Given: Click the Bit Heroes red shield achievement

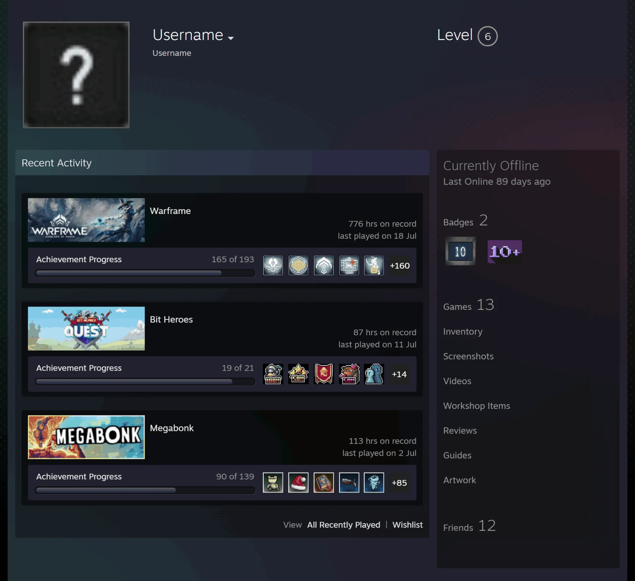Looking at the screenshot, I should (x=323, y=374).
